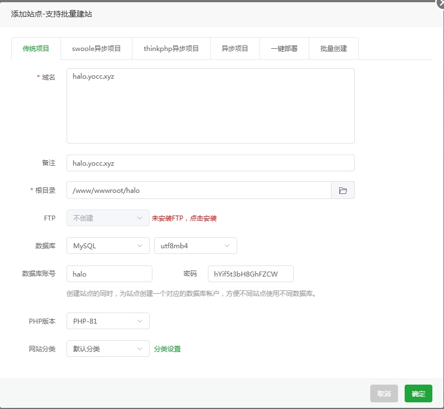Click the 备注 remark input field
Screen dimensions: 444x409
coord(211,162)
